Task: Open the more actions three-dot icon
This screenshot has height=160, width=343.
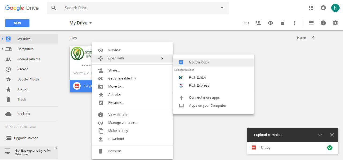Action: point(294,23)
